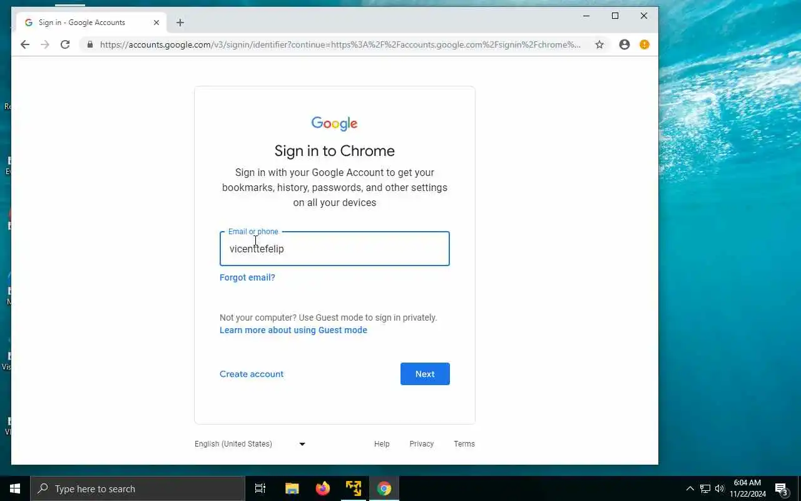Click the Create account link
Viewport: 801px width, 501px height.
tap(252, 374)
